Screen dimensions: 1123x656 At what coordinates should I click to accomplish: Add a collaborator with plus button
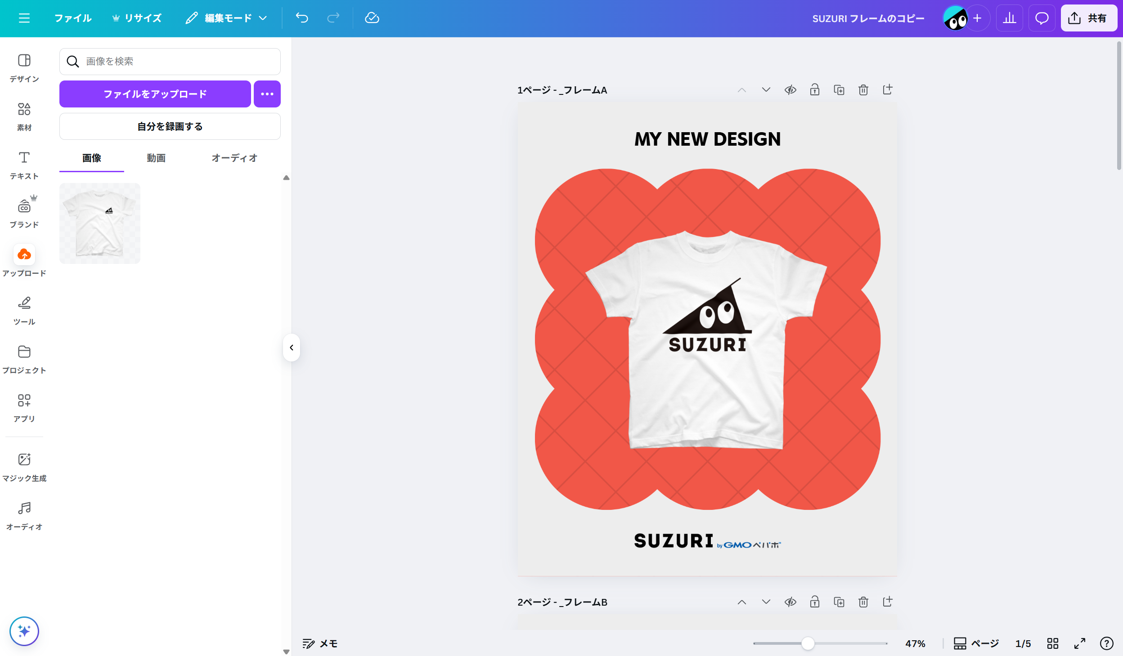tap(977, 18)
